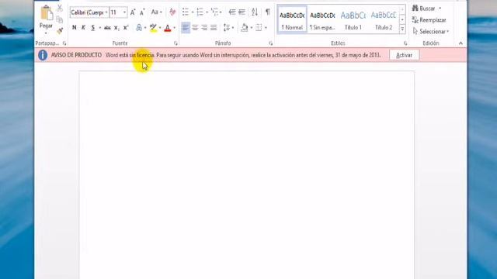
Task: Open font color dropdown arrow
Action: coord(174,28)
